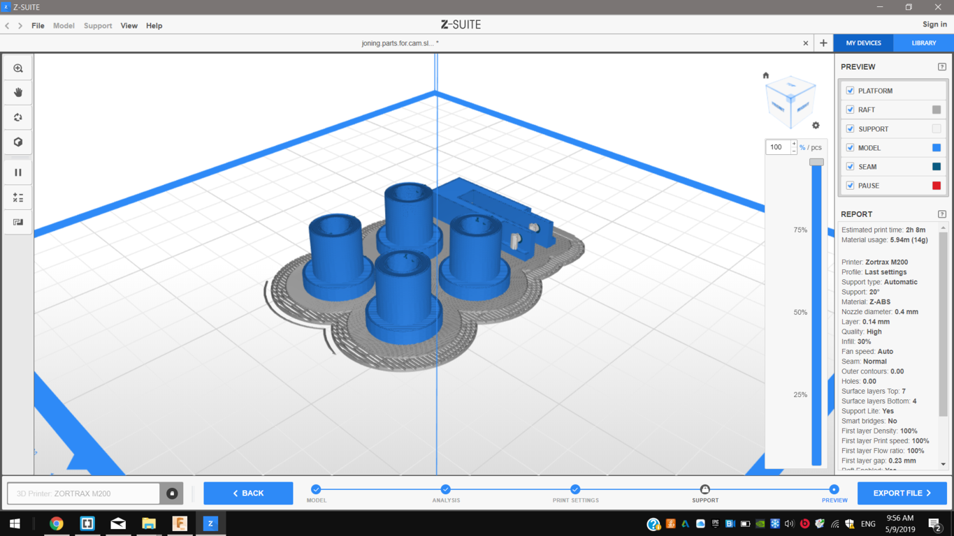Reset view with the home icon
This screenshot has width=954, height=536.
[x=766, y=75]
